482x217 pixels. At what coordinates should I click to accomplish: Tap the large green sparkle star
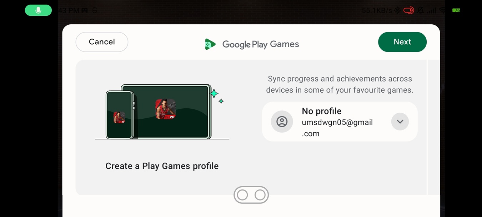(x=214, y=94)
